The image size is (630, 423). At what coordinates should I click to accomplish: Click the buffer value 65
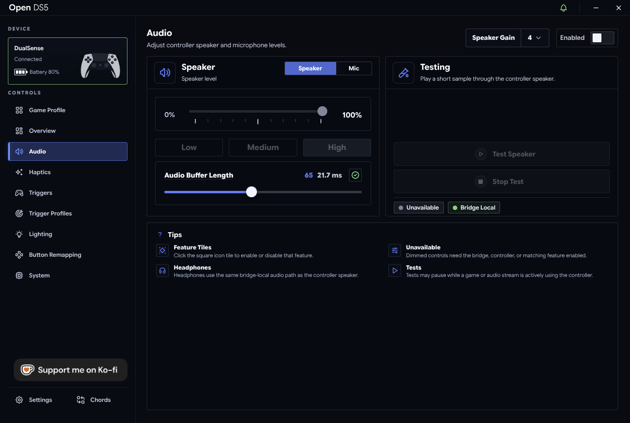(x=309, y=175)
